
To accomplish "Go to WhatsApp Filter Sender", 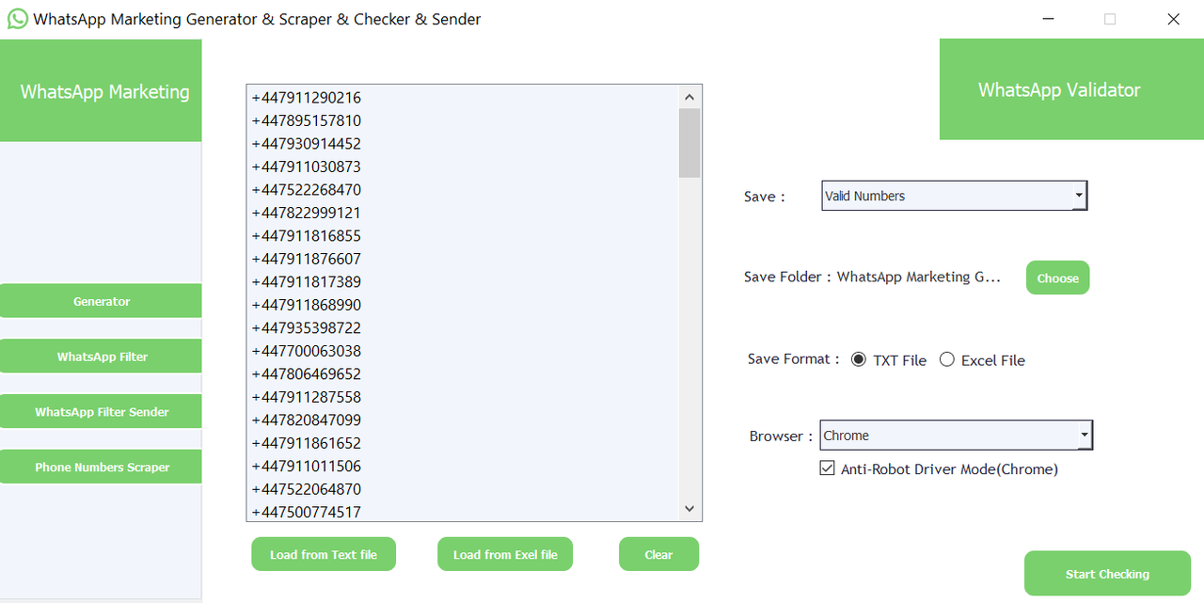I will click(102, 412).
